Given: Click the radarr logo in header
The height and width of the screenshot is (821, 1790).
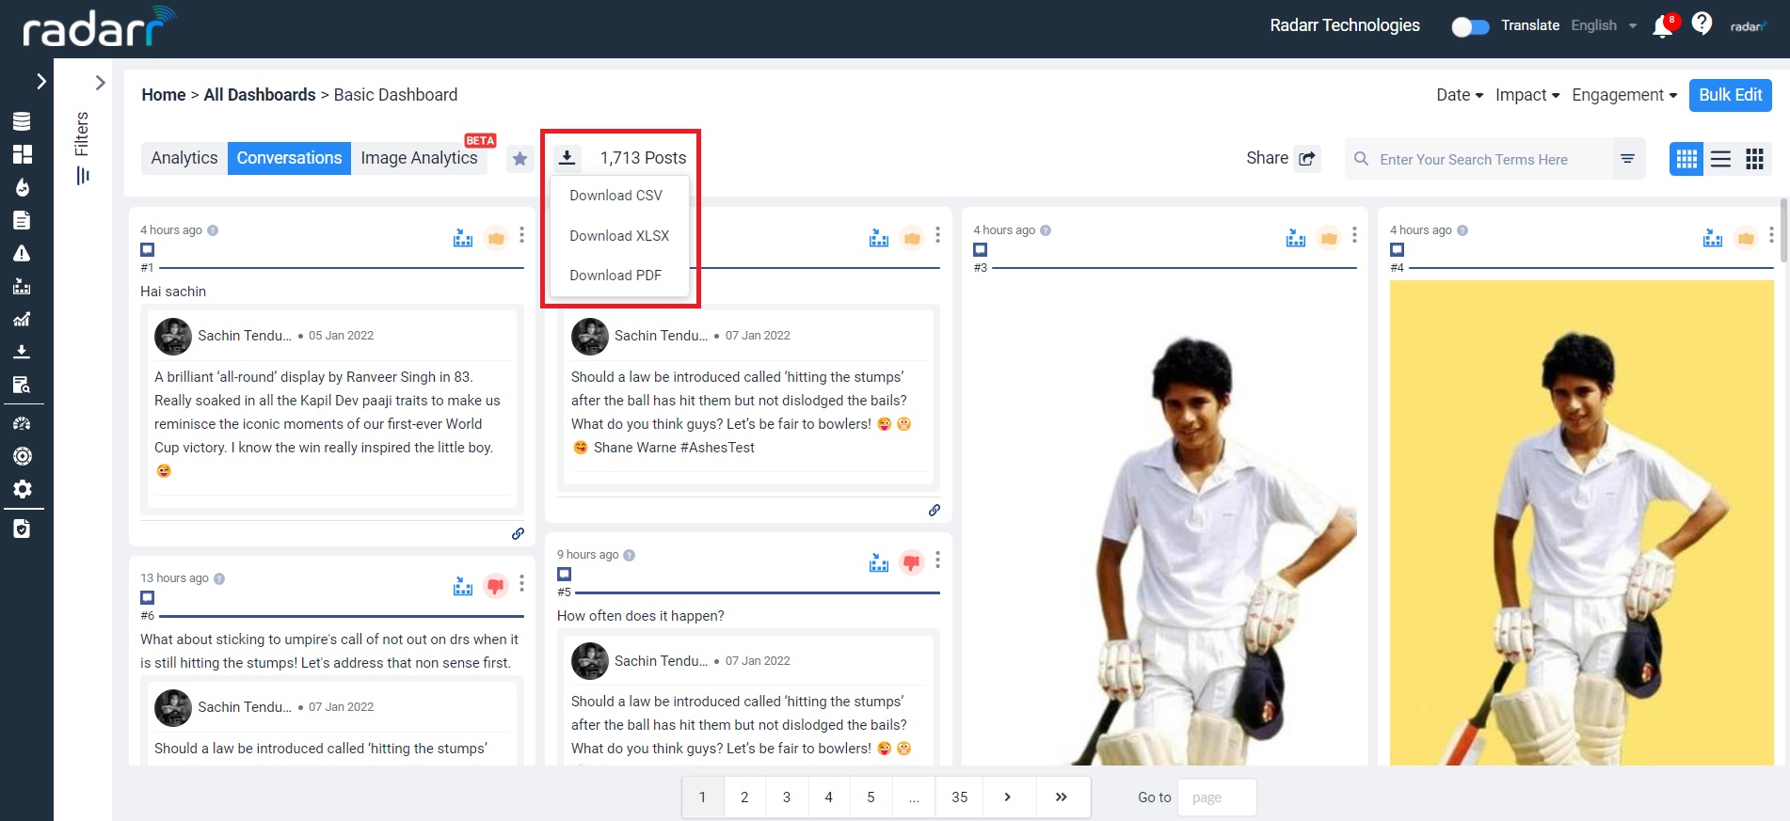Looking at the screenshot, I should pyautogui.click(x=99, y=27).
